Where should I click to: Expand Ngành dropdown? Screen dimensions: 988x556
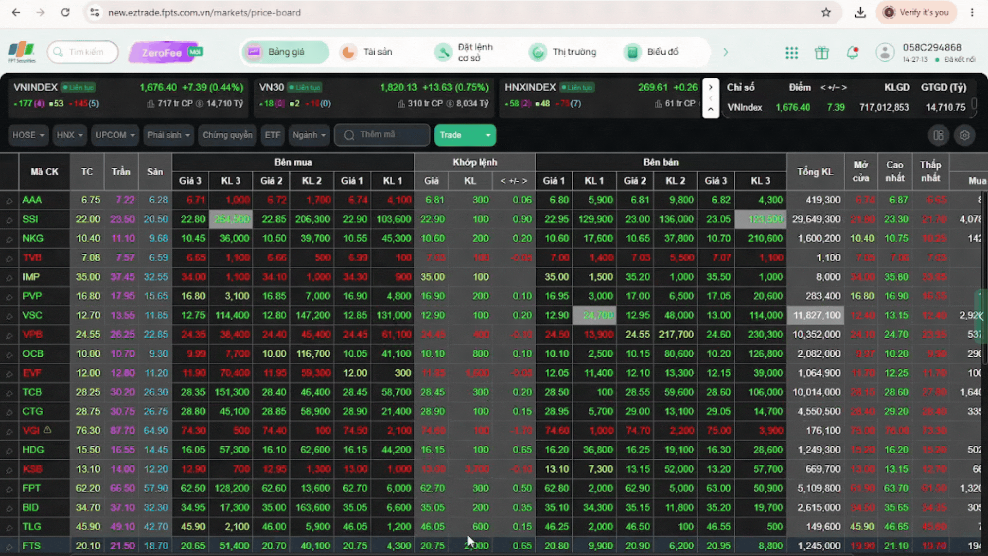(x=309, y=135)
